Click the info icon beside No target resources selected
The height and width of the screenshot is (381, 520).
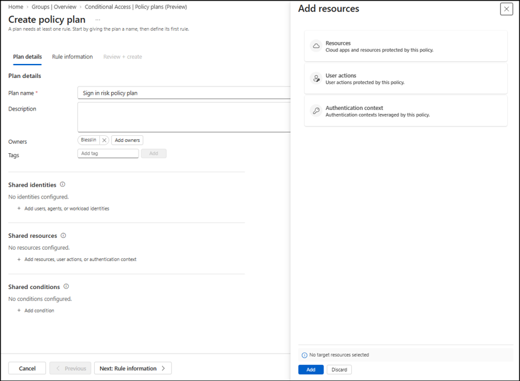(304, 355)
